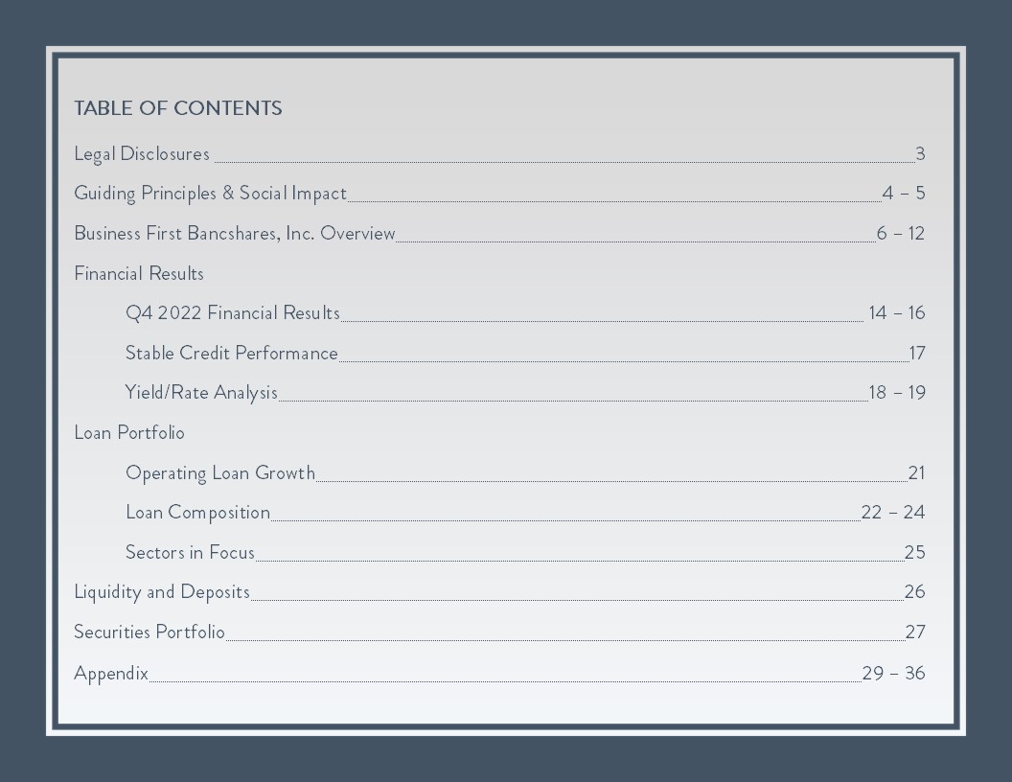Go to Guiding Principles & Social Impact
Screen dimensions: 1012x782
(211, 194)
